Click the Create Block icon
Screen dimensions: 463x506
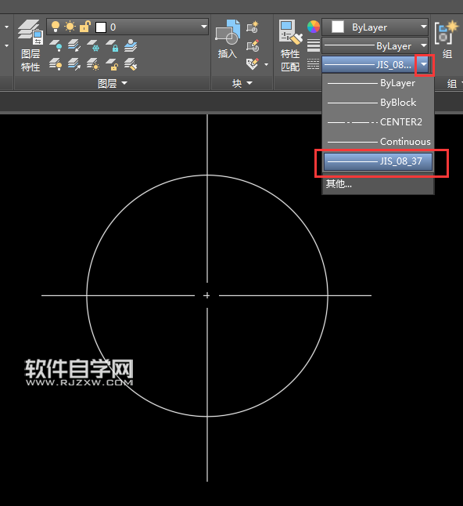[x=253, y=27]
